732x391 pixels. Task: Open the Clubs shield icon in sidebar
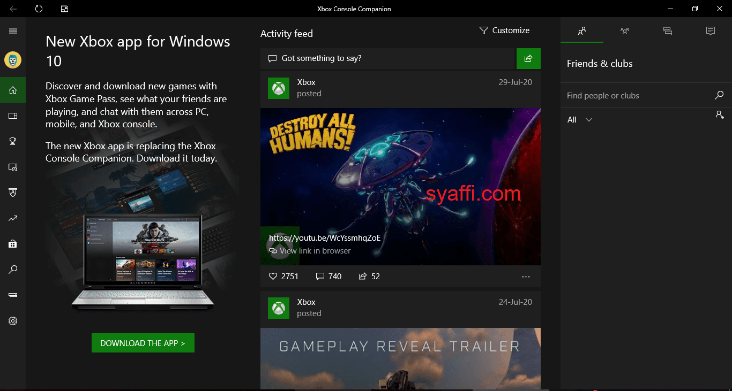click(13, 193)
